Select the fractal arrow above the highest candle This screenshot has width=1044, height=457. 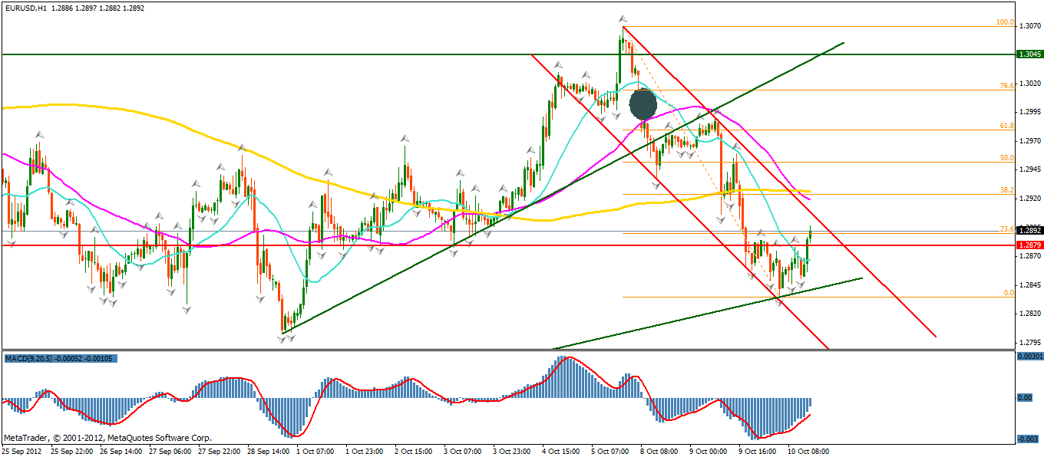[x=623, y=18]
